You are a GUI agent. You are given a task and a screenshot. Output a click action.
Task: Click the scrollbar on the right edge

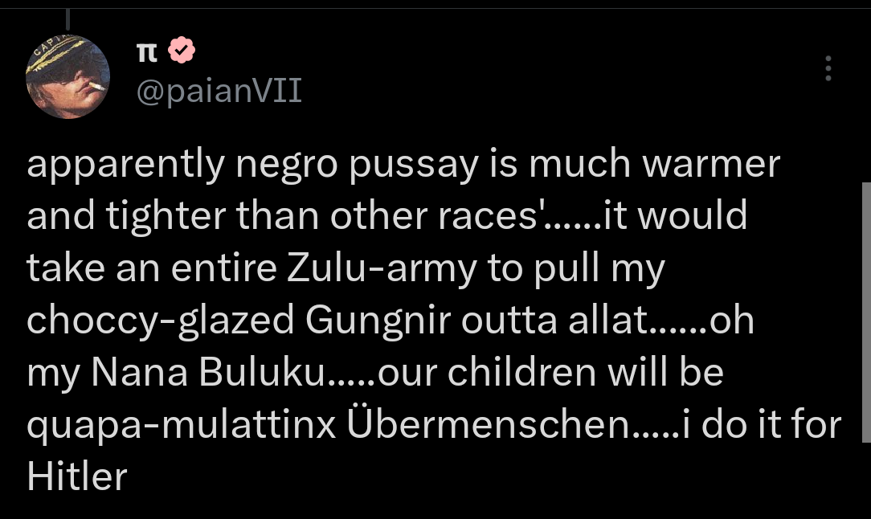pos(865,312)
